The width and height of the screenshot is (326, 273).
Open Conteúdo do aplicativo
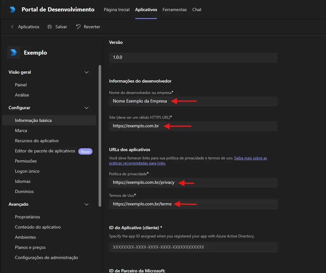pos(38,227)
